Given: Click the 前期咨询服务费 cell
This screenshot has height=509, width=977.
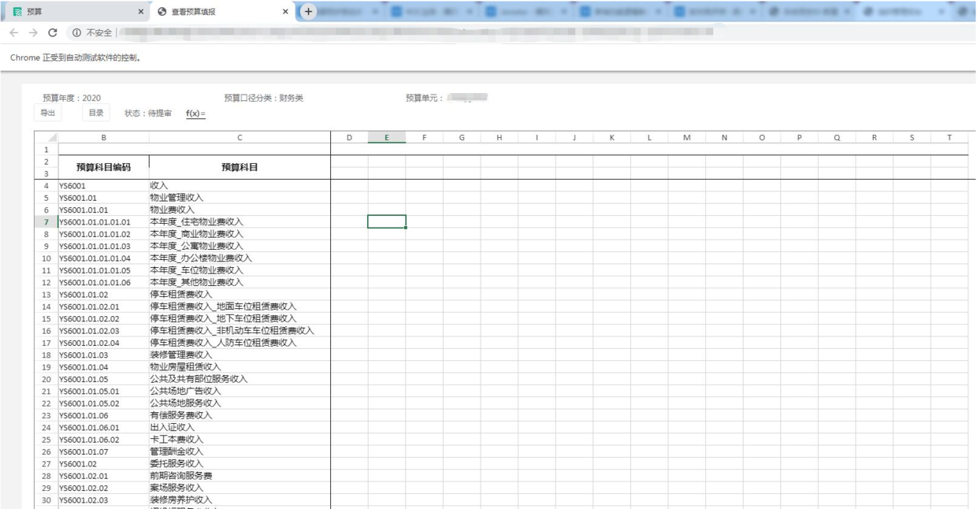Looking at the screenshot, I should coord(240,476).
